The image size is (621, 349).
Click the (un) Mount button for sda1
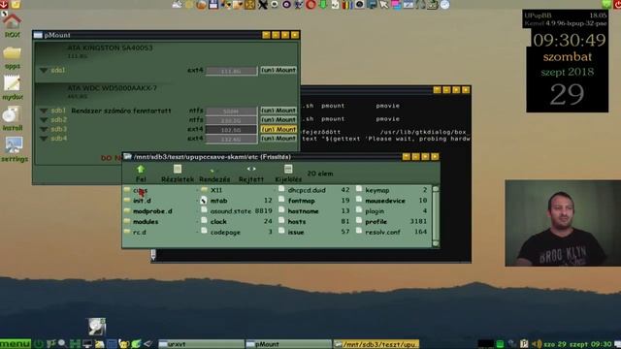click(x=278, y=70)
